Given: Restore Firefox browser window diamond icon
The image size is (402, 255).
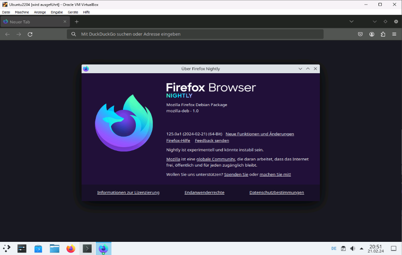Looking at the screenshot, I should (385, 22).
